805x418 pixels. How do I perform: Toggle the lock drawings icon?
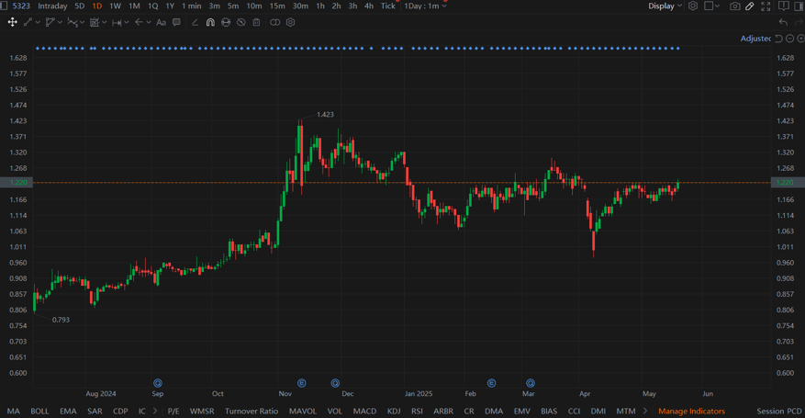click(226, 22)
